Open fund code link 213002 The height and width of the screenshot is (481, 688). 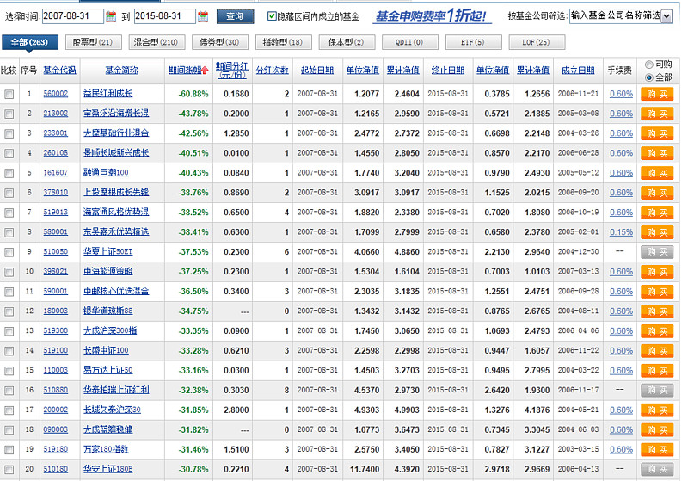tap(56, 114)
